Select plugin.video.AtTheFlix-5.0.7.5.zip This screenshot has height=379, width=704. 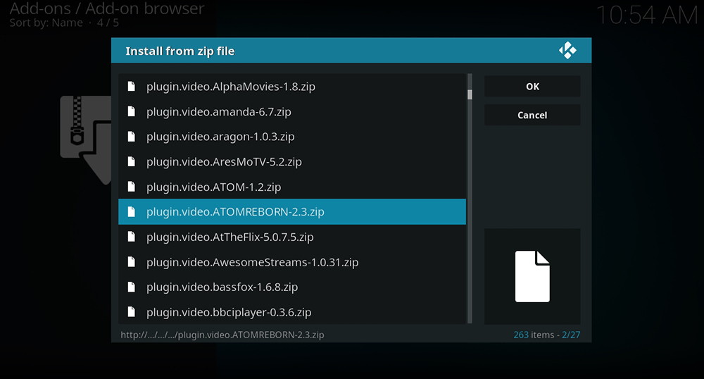292,237
